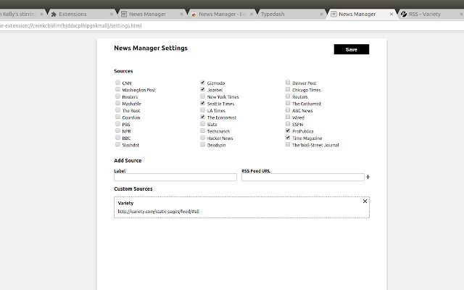Uncheck the Gizmodo source

tap(203, 82)
